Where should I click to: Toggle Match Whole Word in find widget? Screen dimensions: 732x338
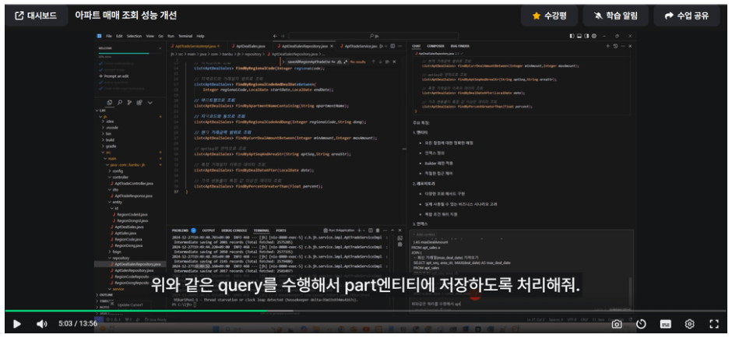[x=339, y=62]
